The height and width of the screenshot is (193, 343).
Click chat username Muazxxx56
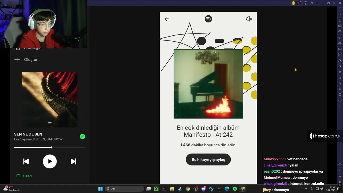[x=273, y=159]
